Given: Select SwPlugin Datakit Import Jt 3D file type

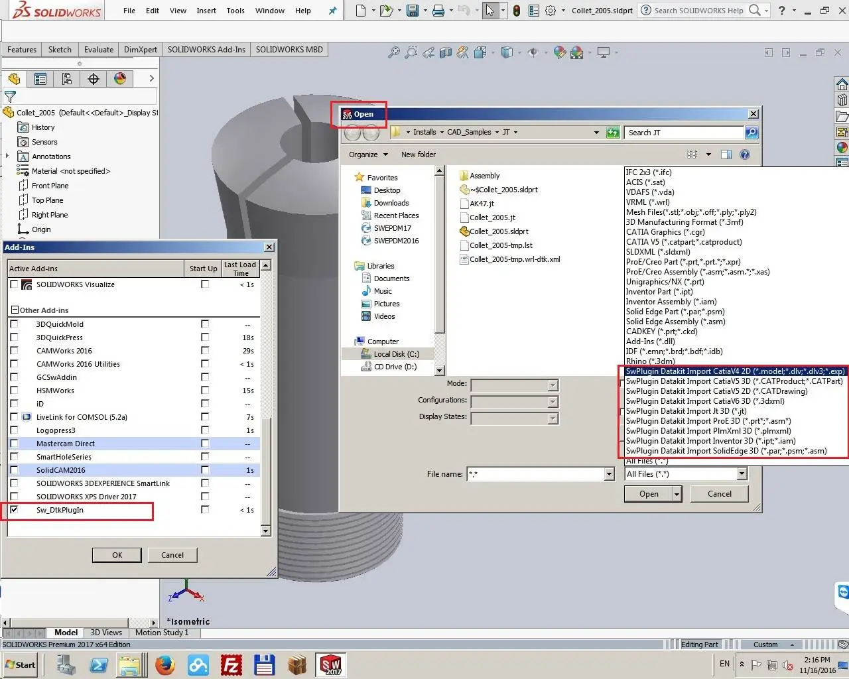Looking at the screenshot, I should (x=687, y=411).
